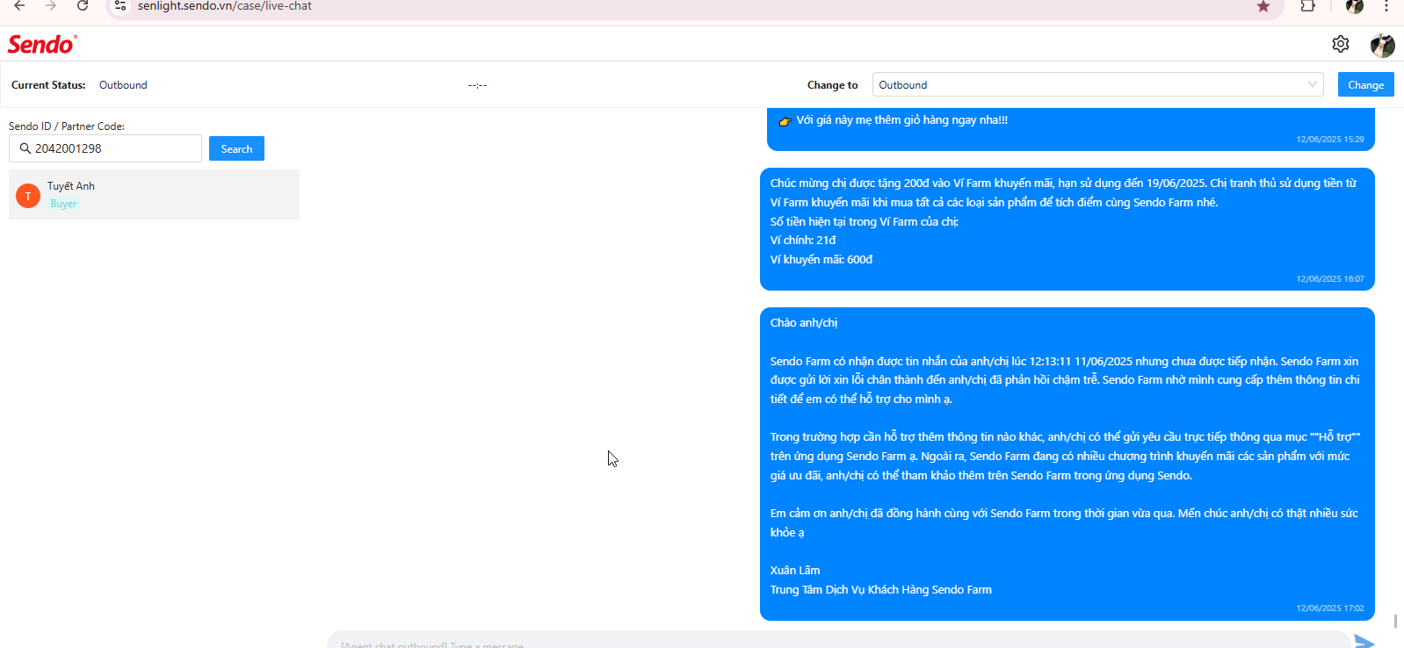Screen dimensions: 1404x648
Task: Click the Chào anh/chị greeting line
Action: pyautogui.click(x=804, y=323)
